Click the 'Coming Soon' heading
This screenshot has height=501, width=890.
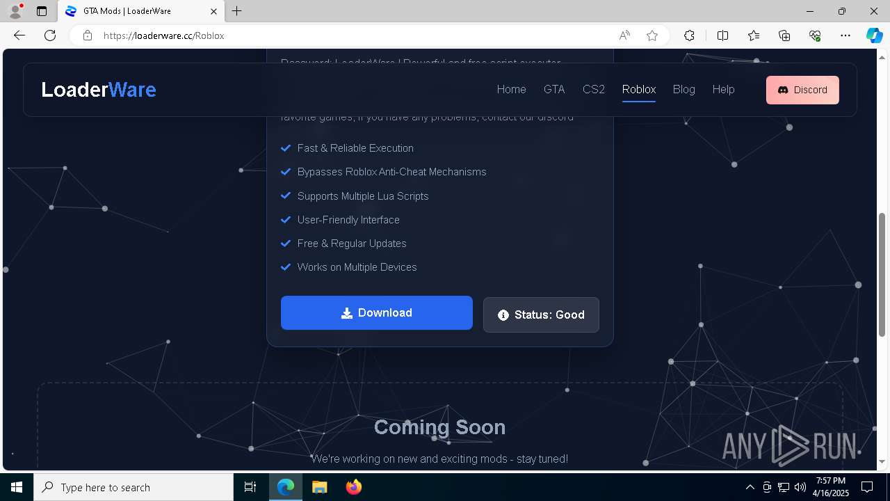click(x=439, y=427)
